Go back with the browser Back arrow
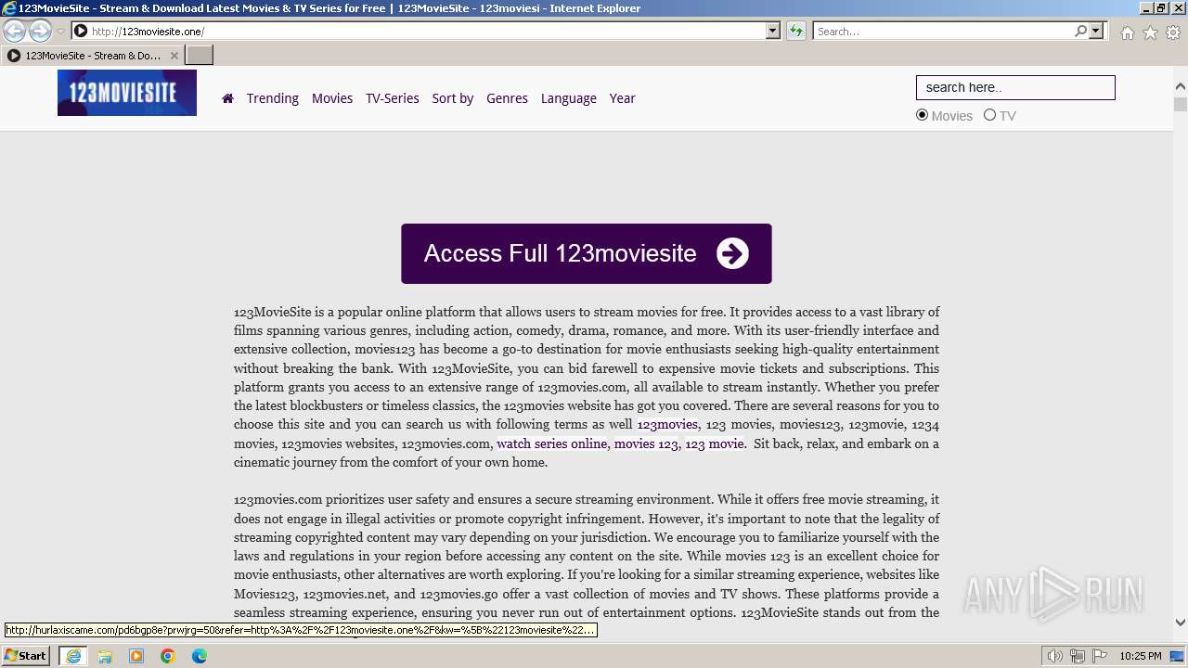Screen dimensions: 1188x668 [15, 32]
